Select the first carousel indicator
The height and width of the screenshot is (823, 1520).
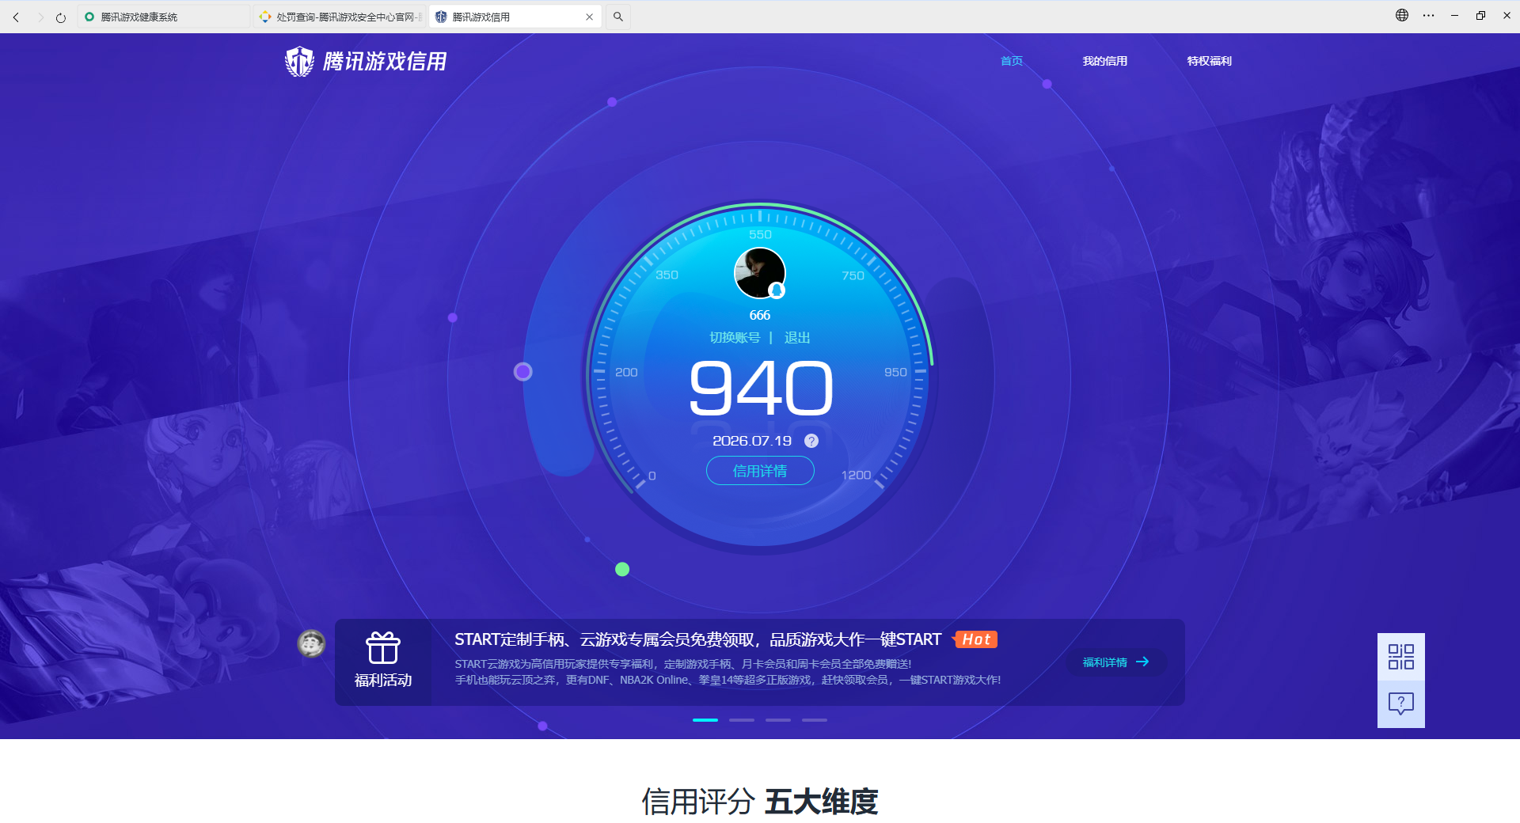coord(705,720)
